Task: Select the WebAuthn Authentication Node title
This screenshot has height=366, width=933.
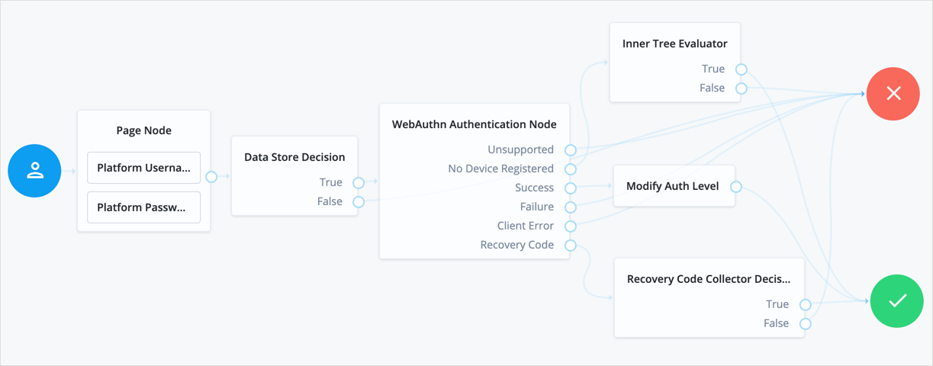Action: 474,124
